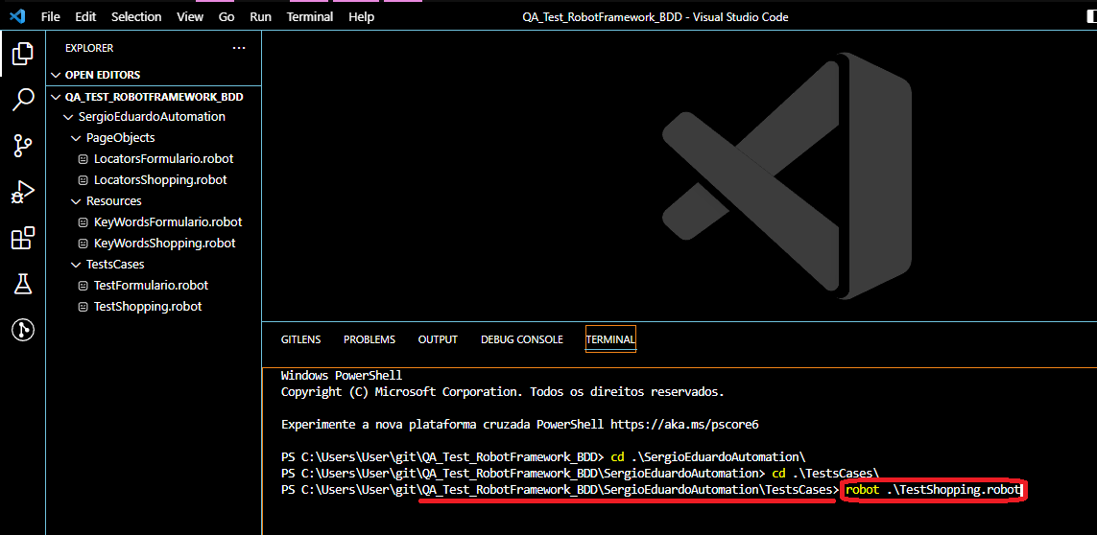This screenshot has width=1097, height=535.
Task: Click the 'cd .\TestsCases\' command text
Action: point(825,475)
